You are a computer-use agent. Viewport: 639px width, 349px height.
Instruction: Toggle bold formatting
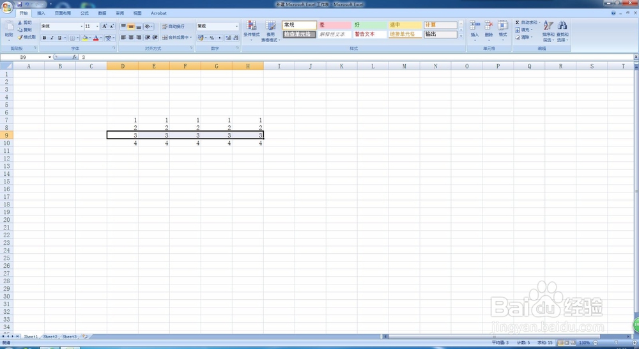pyautogui.click(x=44, y=38)
